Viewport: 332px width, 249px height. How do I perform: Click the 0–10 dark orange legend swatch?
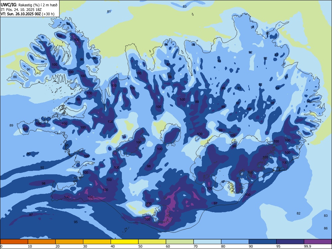tap(14, 242)
